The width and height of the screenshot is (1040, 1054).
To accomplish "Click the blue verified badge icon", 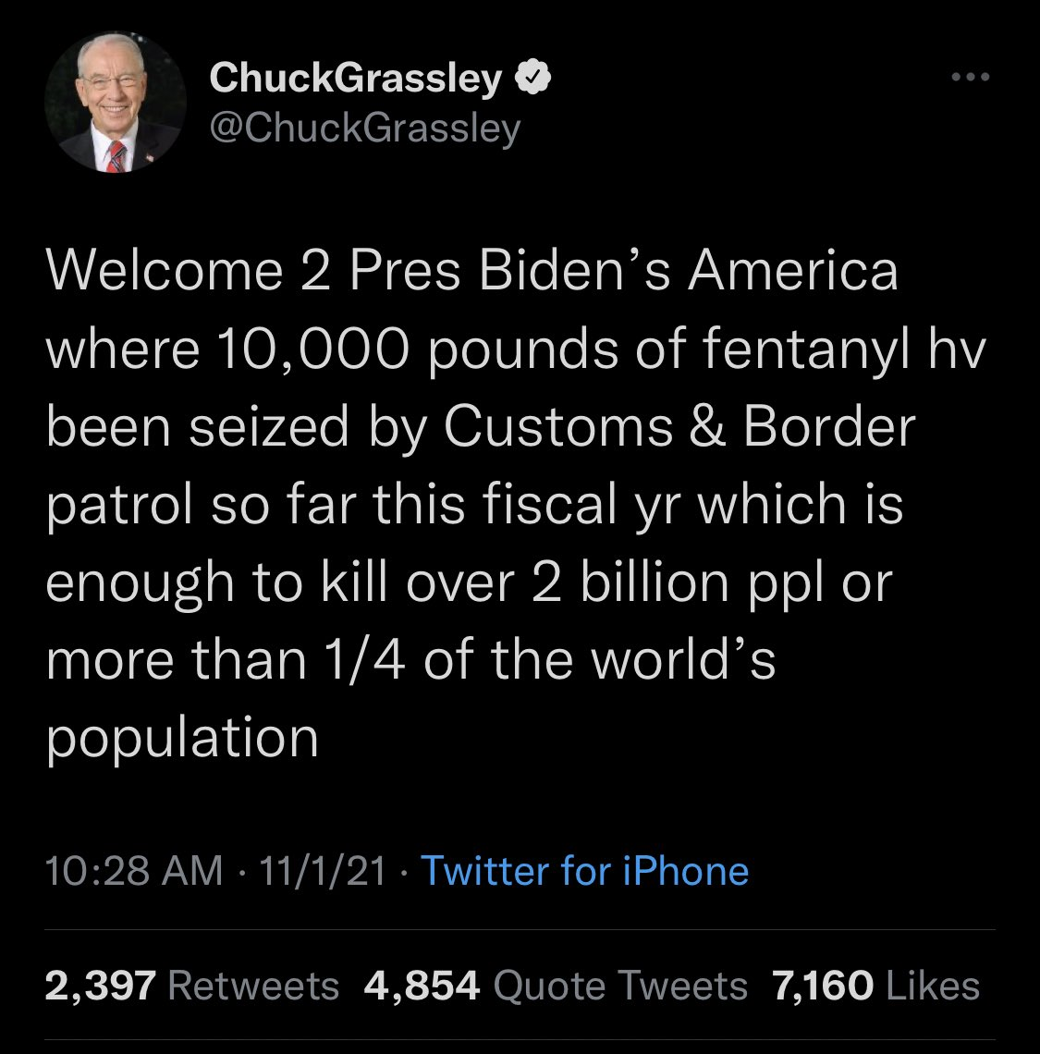I will point(532,80).
